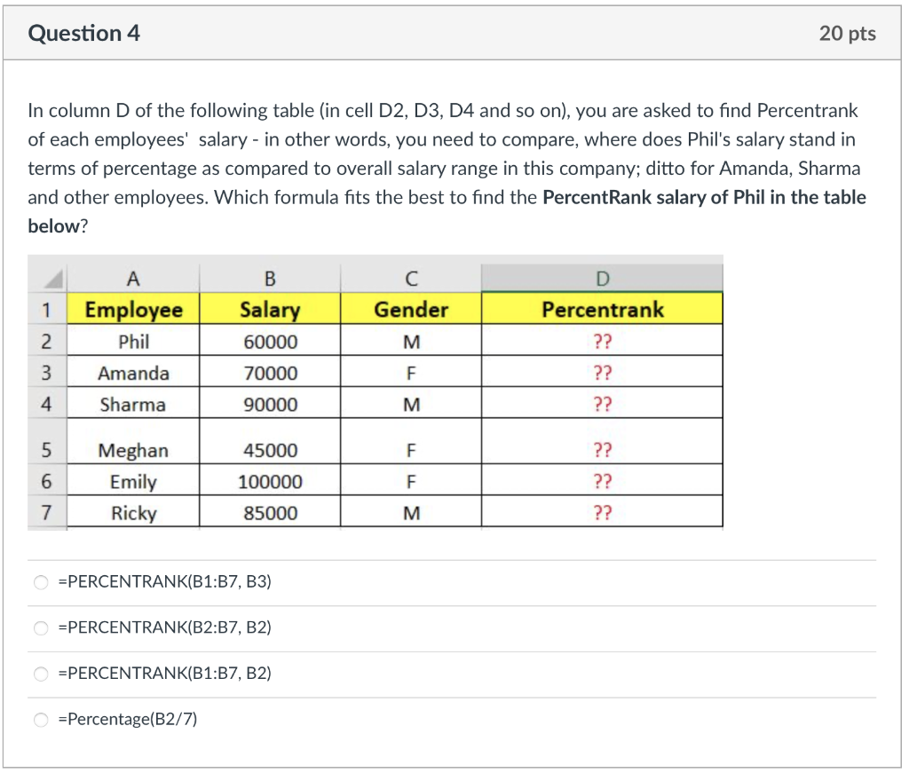Click Phil's salary cell 60000
909x773 pixels.
click(270, 342)
